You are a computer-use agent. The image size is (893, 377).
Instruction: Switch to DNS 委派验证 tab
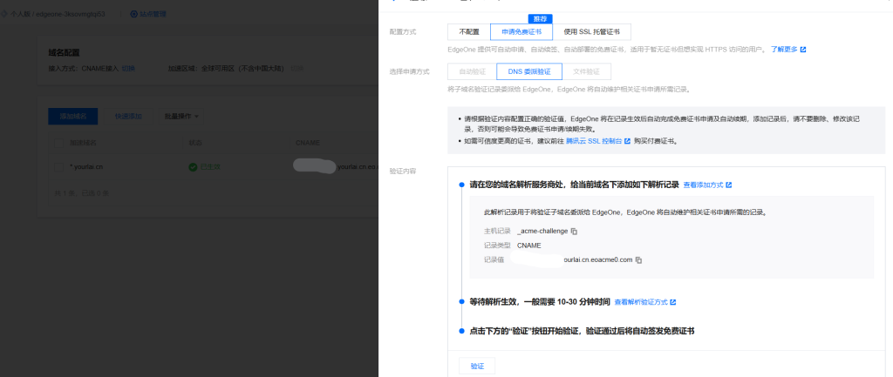click(x=529, y=71)
